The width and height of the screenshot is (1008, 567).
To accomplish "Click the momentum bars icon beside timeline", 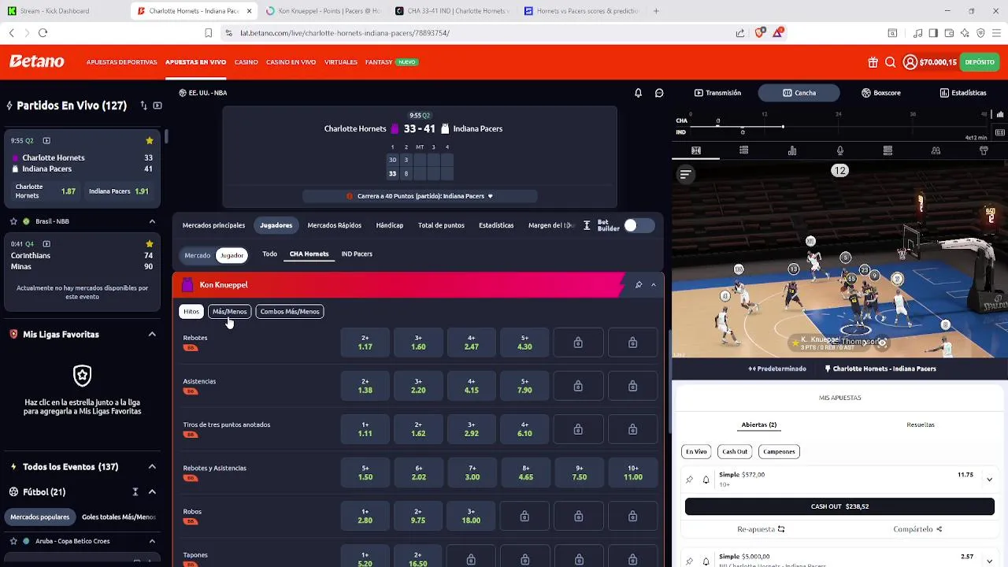I will pyautogui.click(x=999, y=115).
